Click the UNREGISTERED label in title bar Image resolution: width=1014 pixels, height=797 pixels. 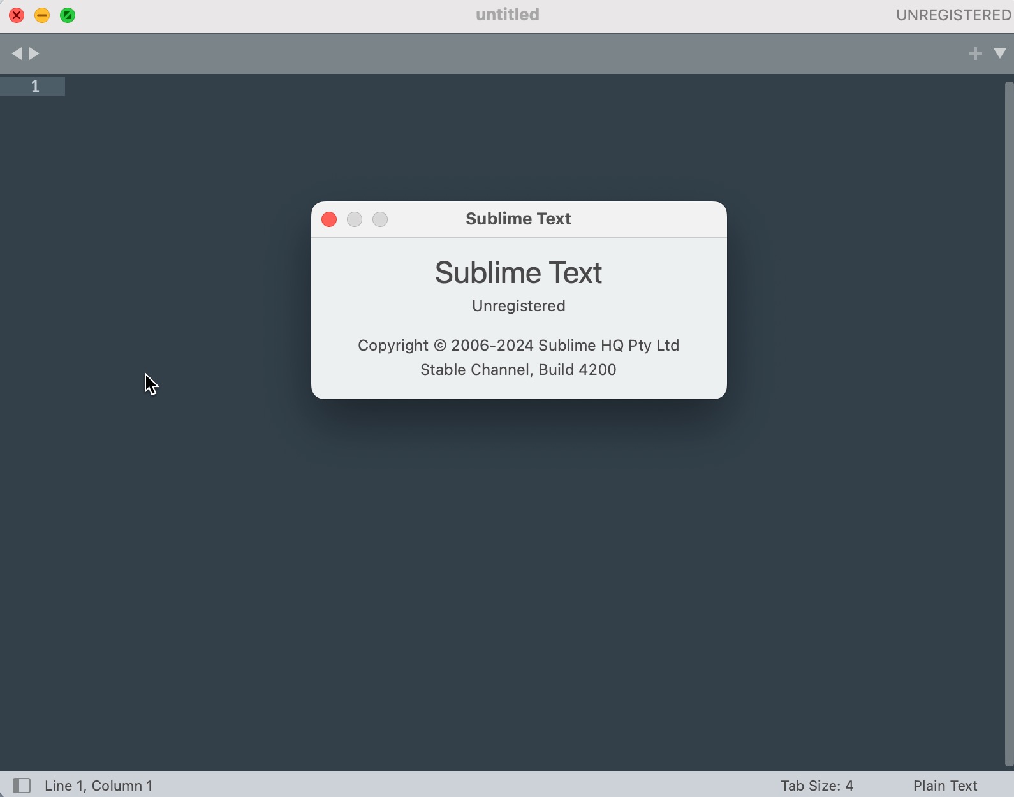pos(953,15)
